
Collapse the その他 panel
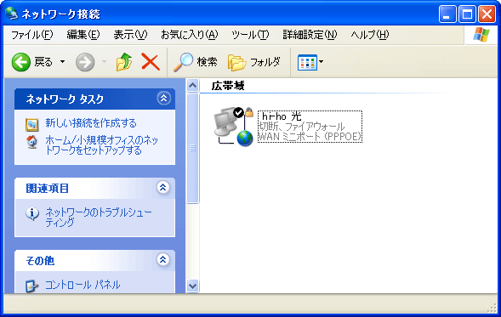point(163,259)
